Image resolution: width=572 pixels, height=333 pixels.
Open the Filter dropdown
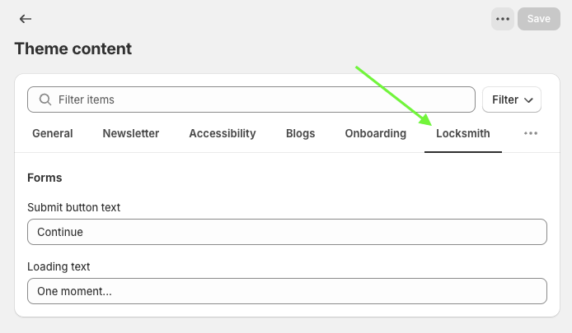click(x=512, y=99)
